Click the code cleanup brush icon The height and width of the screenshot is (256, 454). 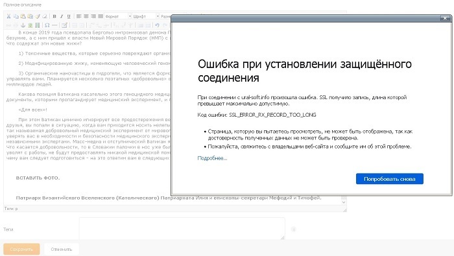pos(38,16)
